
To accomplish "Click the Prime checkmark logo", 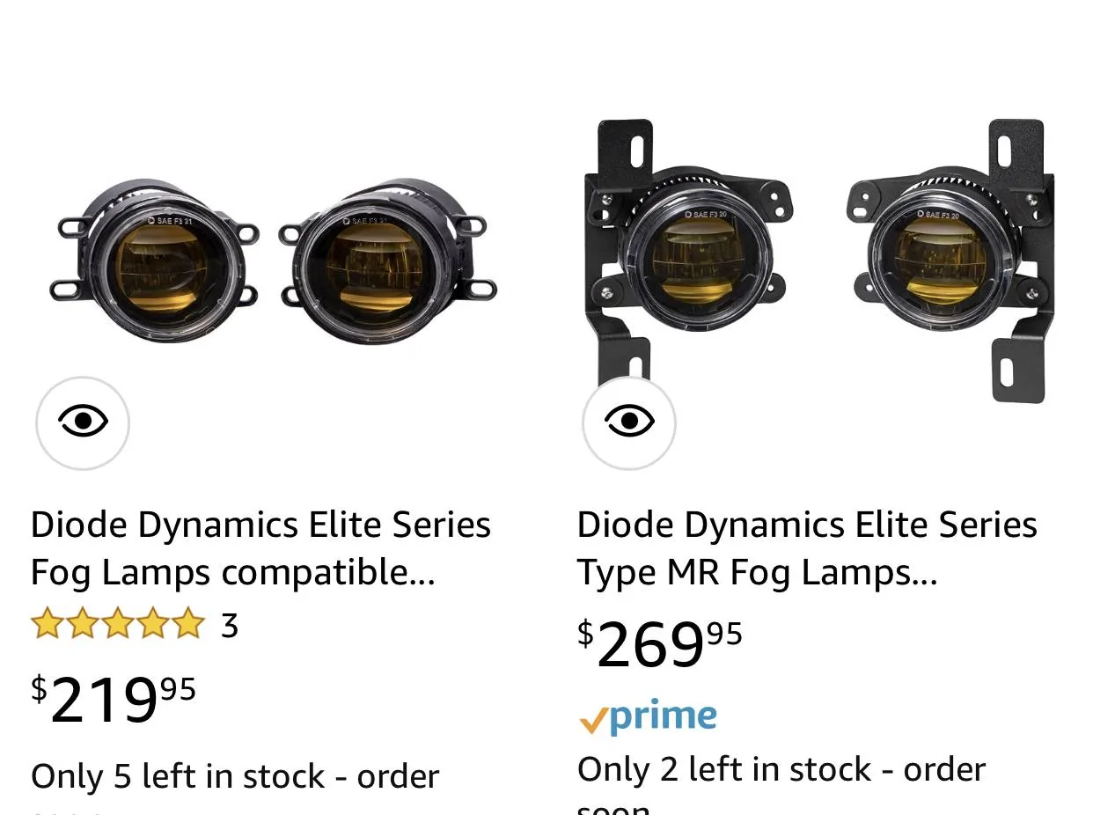I will 648,717.
